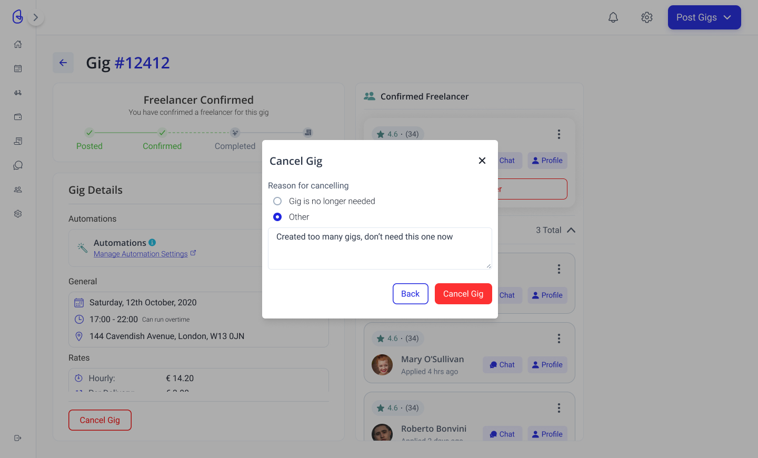Open more options on the confirmed freelancer card
The height and width of the screenshot is (458, 758).
pyautogui.click(x=559, y=134)
